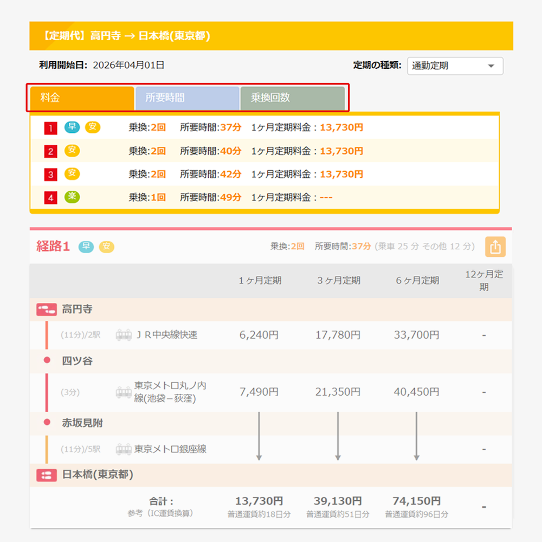Open the 通勤定期 pass type dropdown

coord(455,66)
